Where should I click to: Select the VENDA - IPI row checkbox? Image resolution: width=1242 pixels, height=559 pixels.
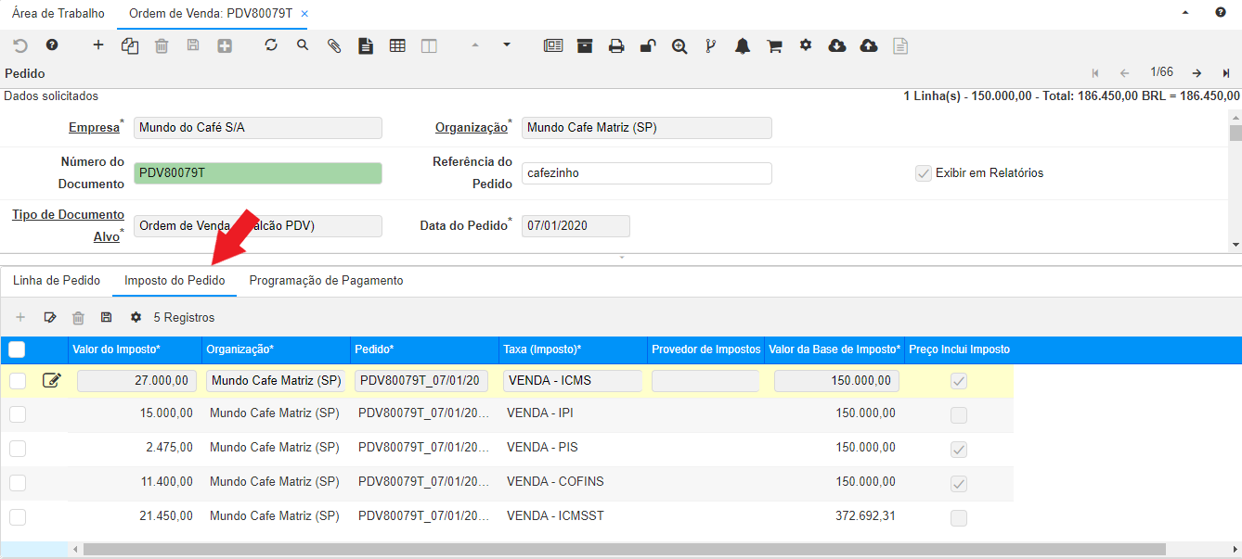18,414
